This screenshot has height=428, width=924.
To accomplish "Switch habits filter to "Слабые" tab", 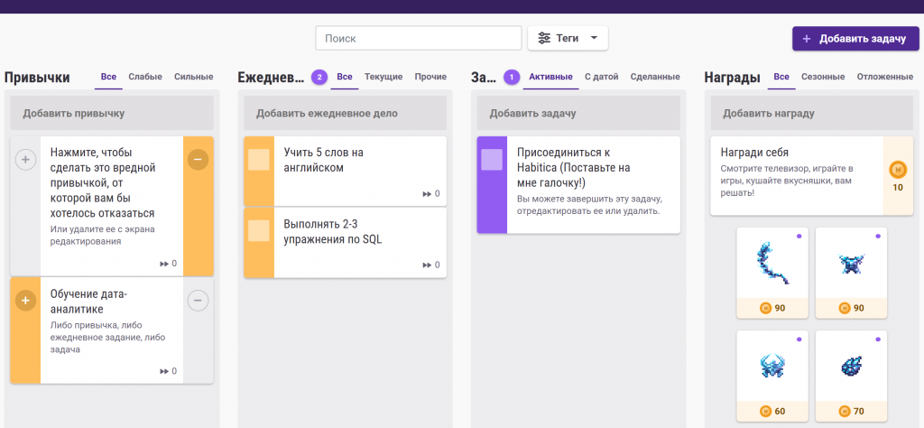I will pos(145,77).
